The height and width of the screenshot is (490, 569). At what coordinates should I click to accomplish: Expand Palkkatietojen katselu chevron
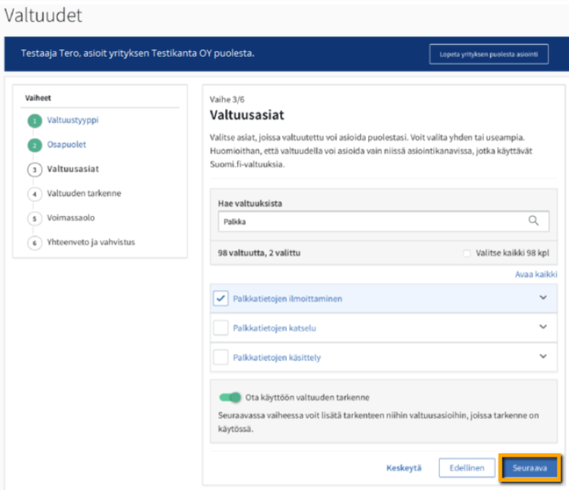pos(543,327)
